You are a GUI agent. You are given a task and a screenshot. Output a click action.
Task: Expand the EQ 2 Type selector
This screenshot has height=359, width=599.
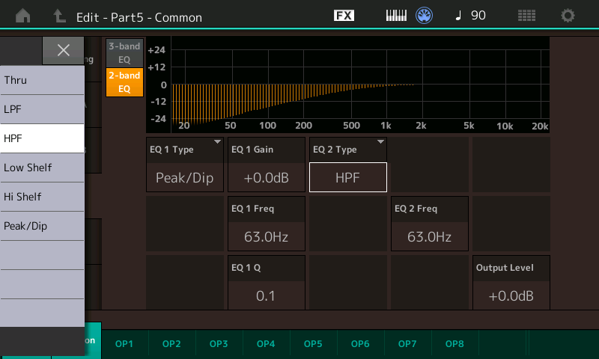pyautogui.click(x=348, y=165)
